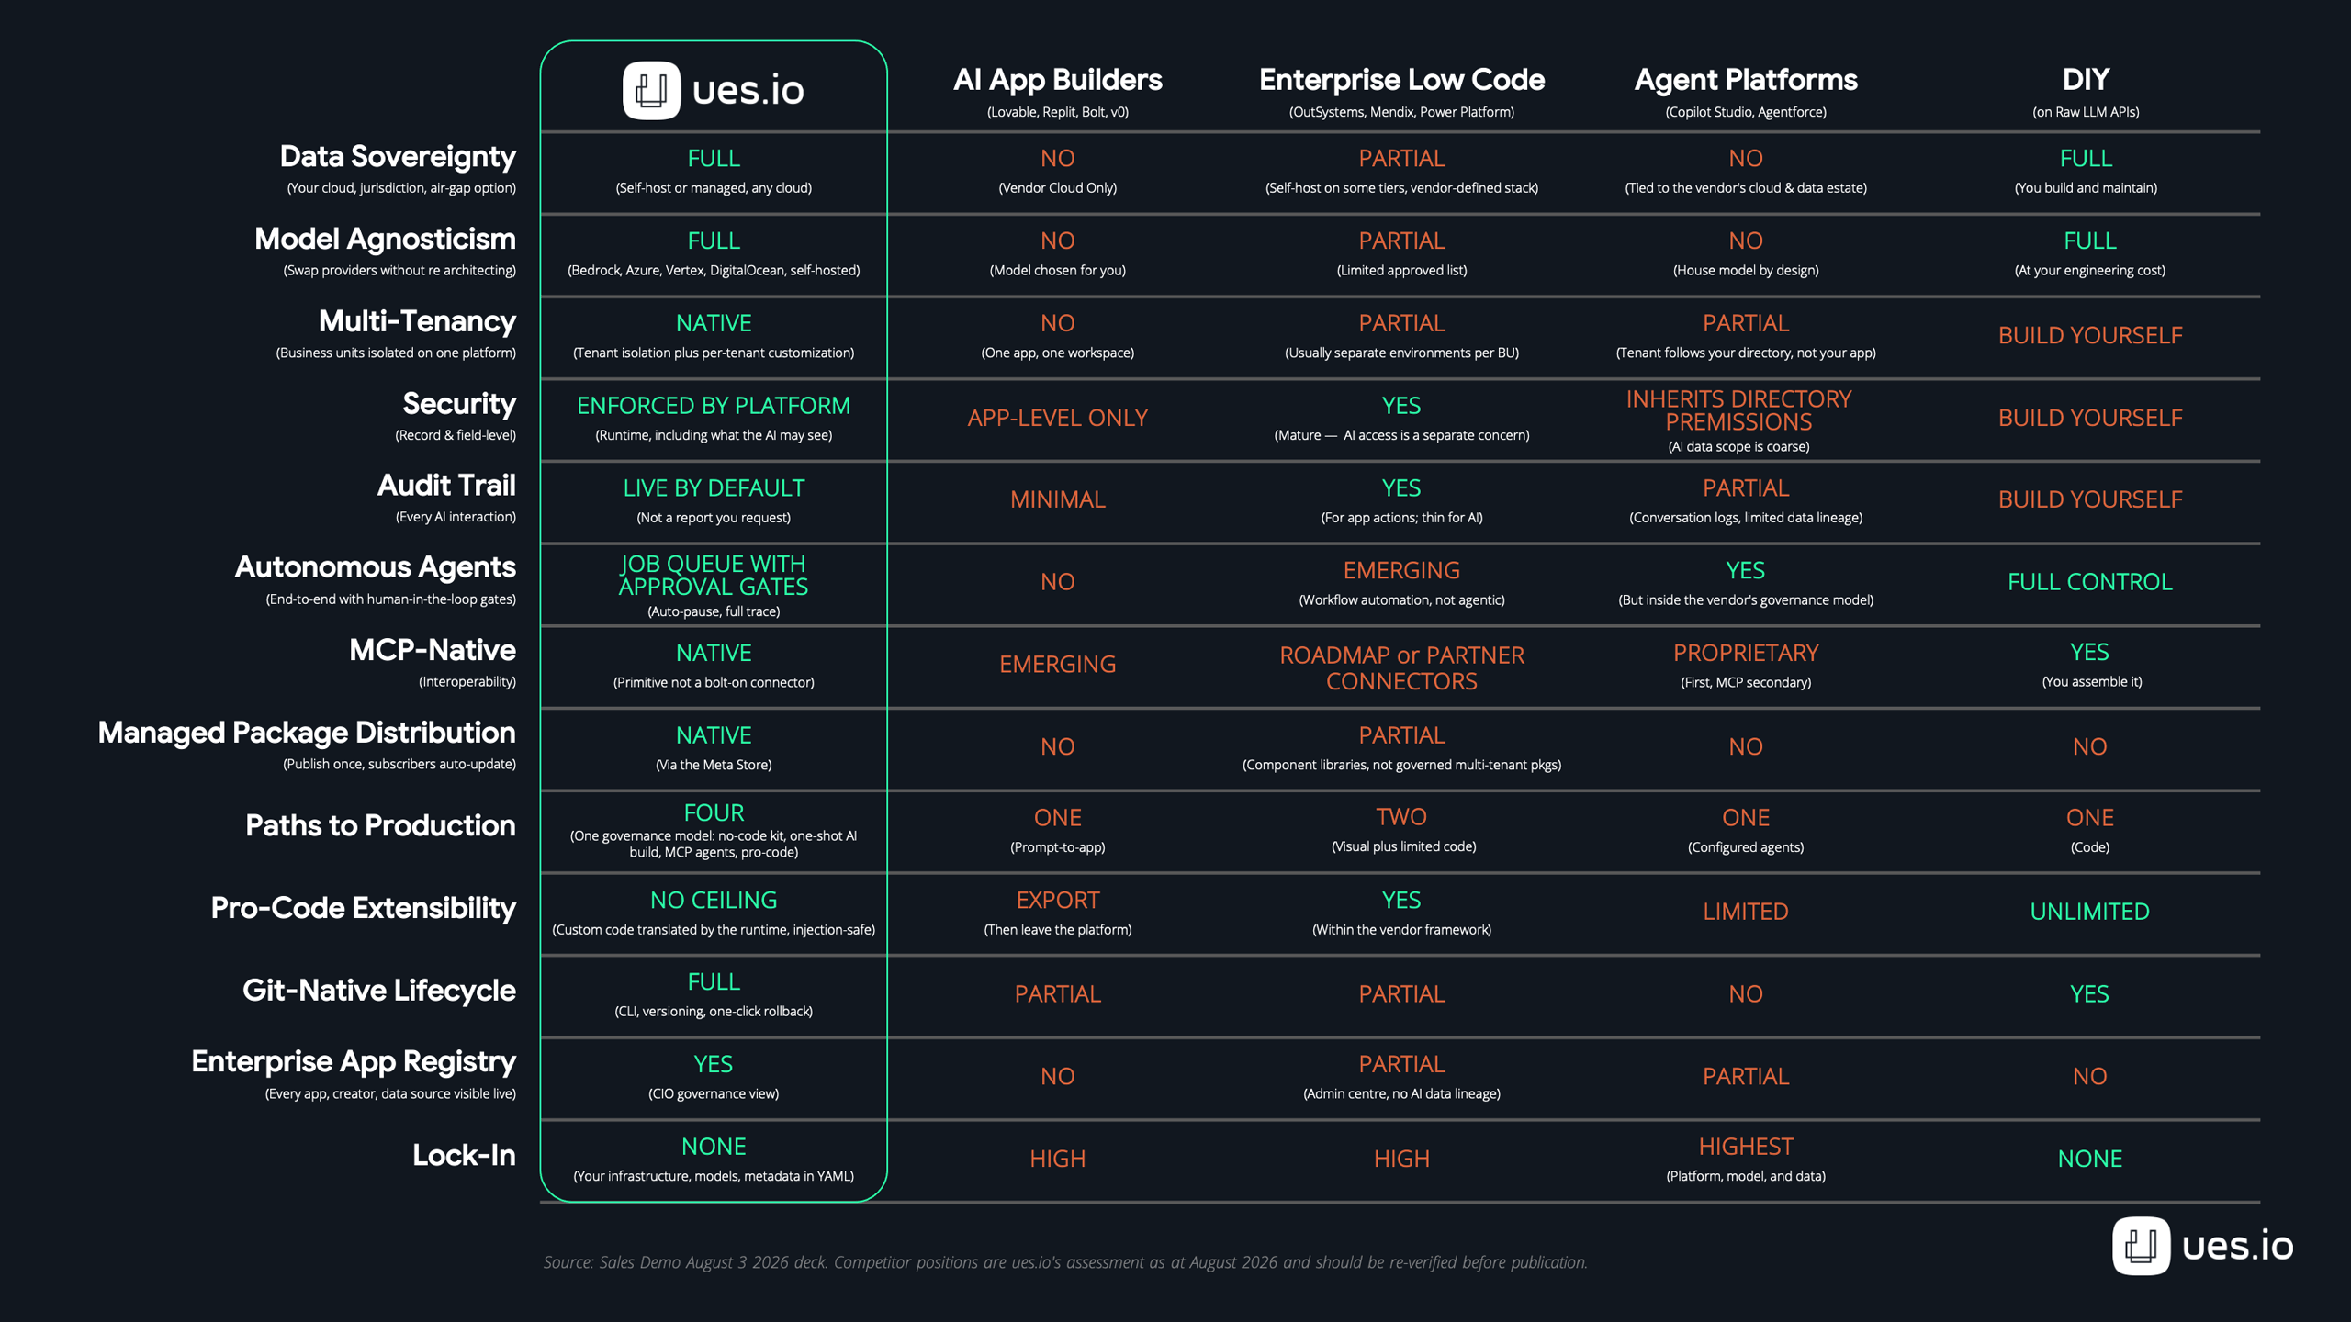Click EMERGING under Enterprise Low Code

1401,571
